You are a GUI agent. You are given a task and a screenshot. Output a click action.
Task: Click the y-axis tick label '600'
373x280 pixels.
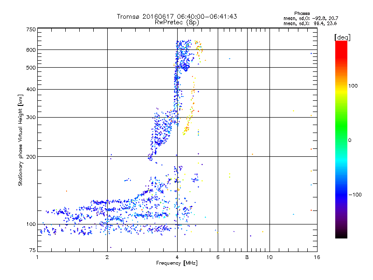click(x=31, y=50)
